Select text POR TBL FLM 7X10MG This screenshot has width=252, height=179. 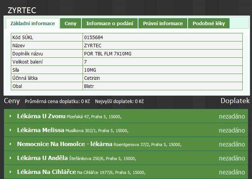click(x=108, y=54)
